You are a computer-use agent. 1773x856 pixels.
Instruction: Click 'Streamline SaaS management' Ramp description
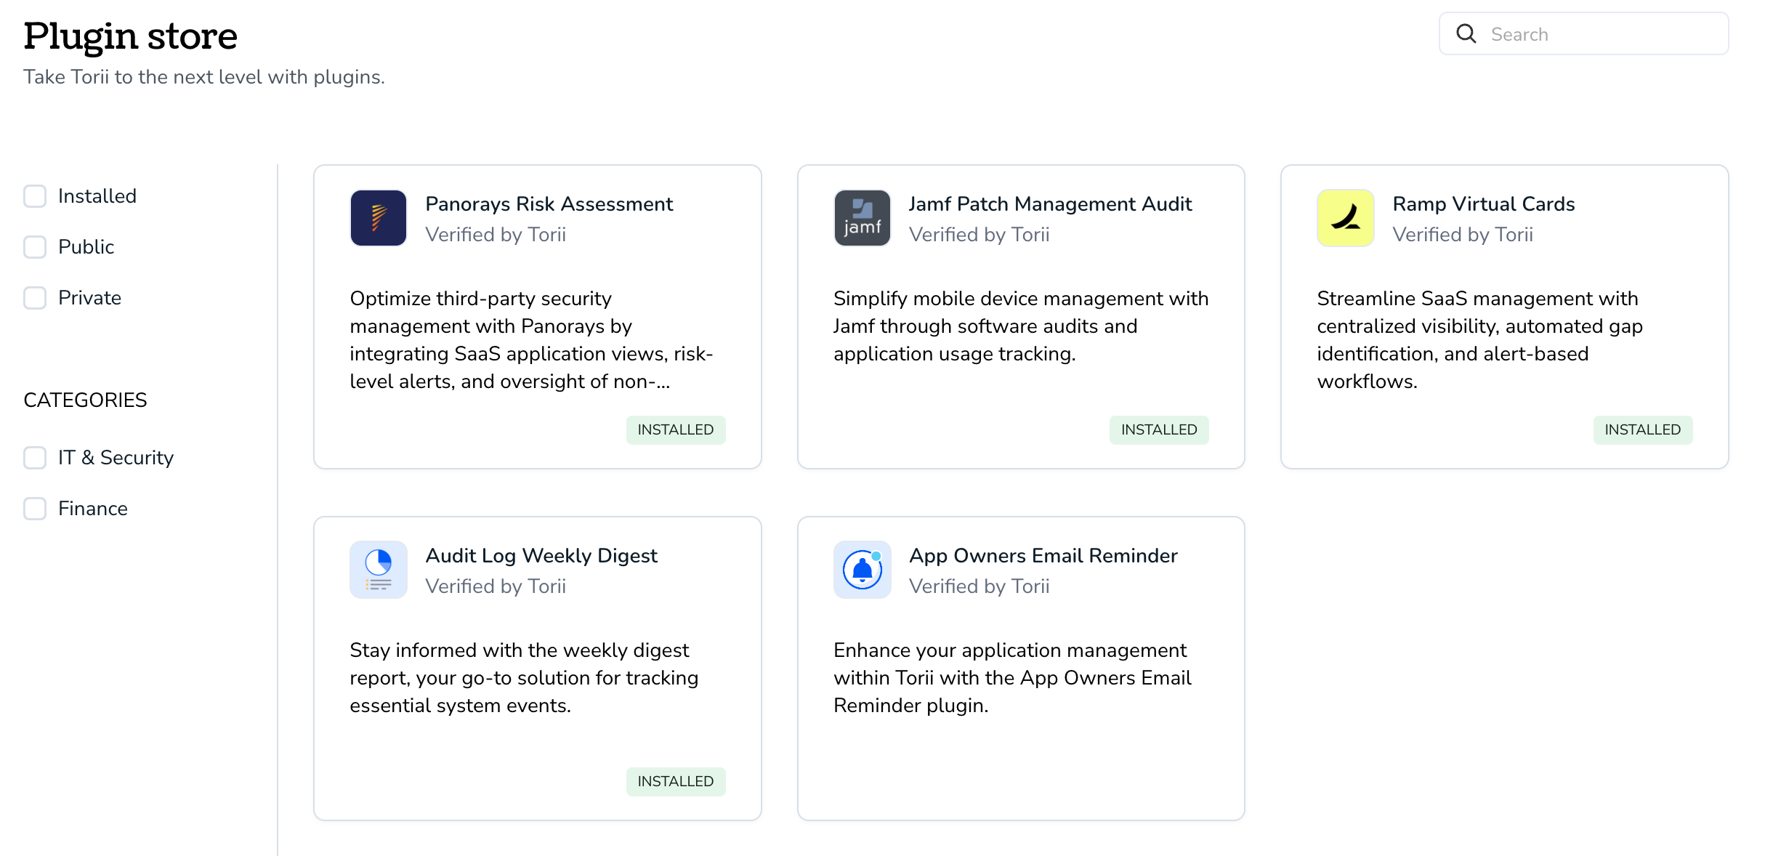[1480, 340]
